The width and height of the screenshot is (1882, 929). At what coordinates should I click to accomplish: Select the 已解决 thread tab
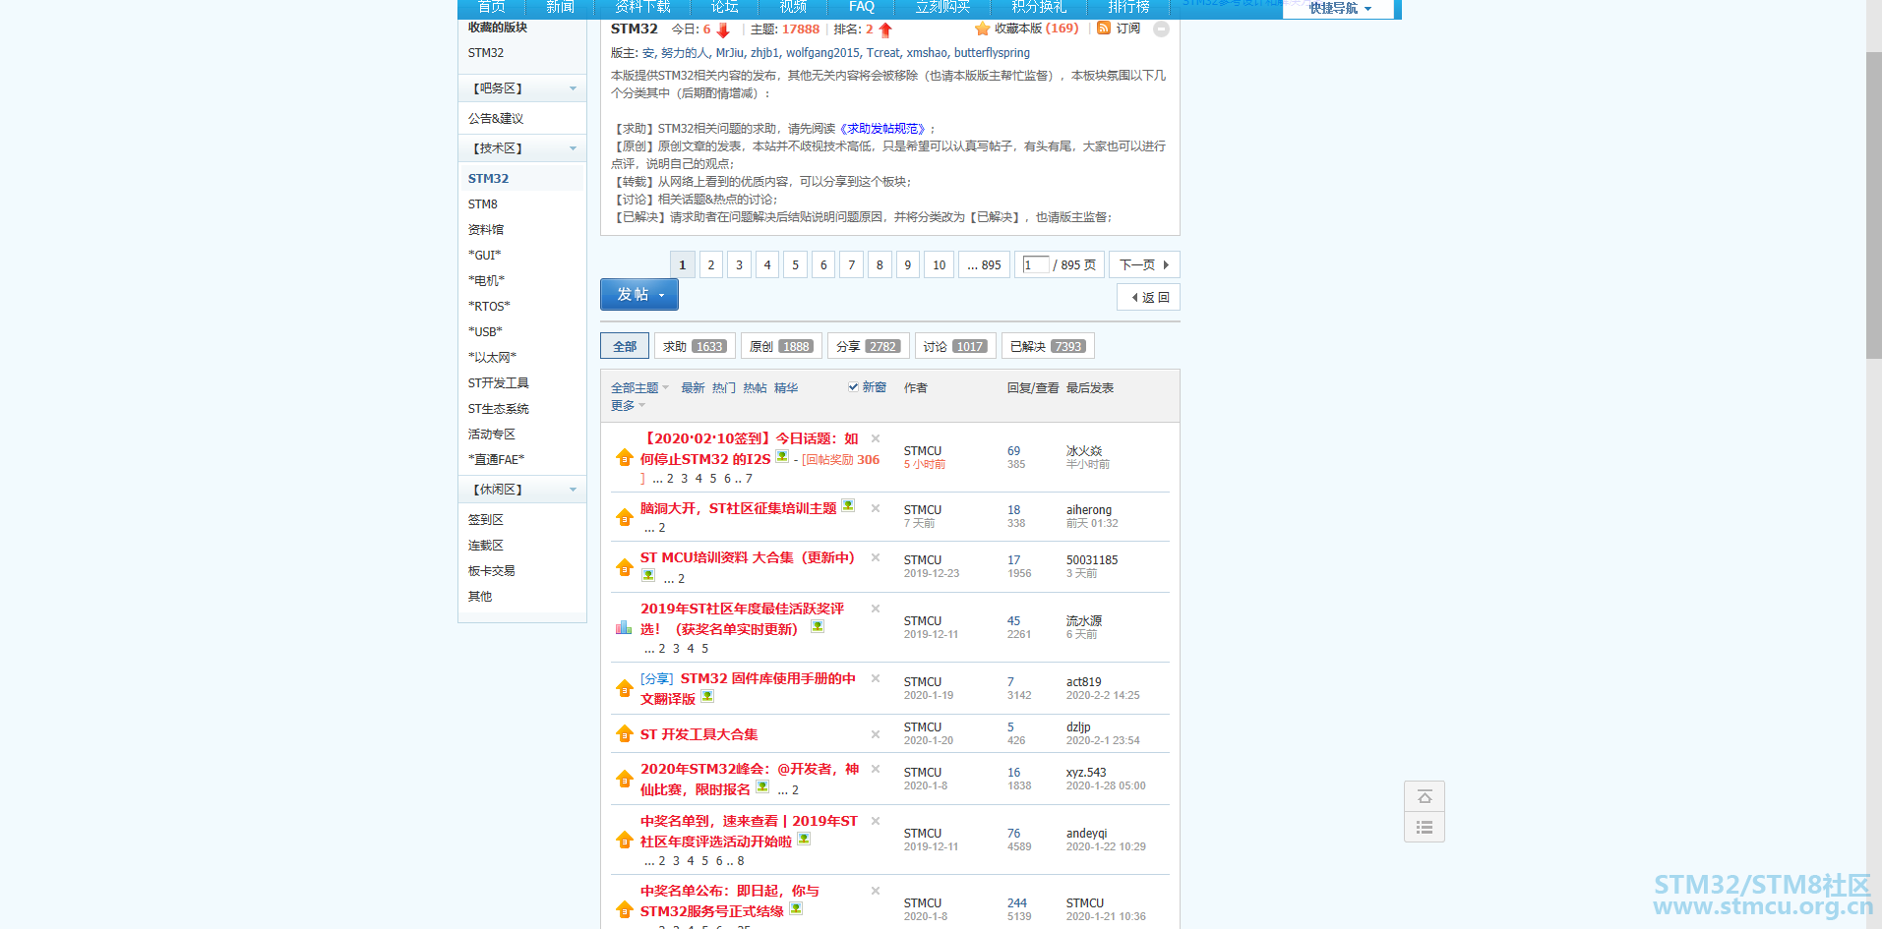[x=1048, y=347]
